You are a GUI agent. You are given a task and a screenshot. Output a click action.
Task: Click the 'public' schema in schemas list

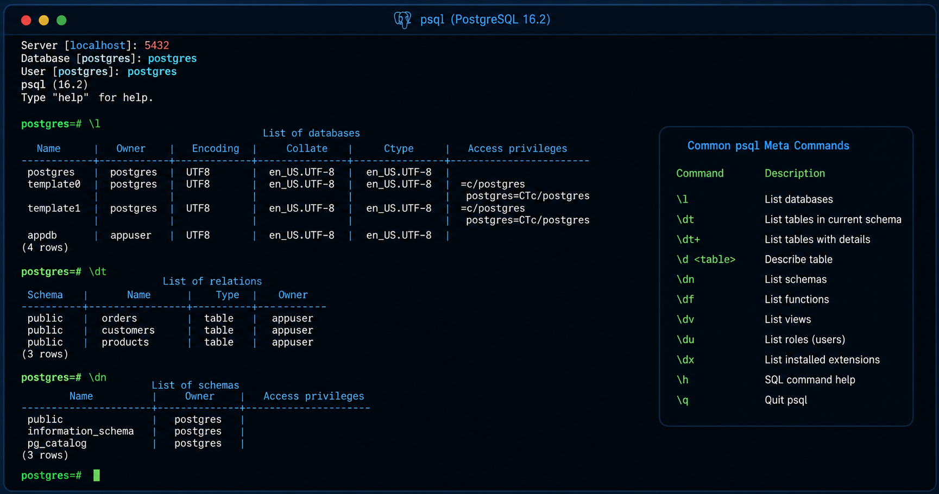pos(45,420)
